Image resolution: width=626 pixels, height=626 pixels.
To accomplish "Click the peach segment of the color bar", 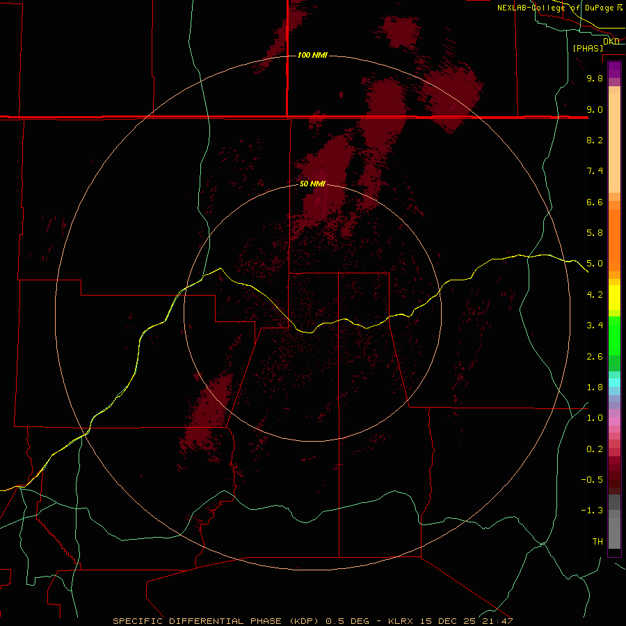I will 614,143.
